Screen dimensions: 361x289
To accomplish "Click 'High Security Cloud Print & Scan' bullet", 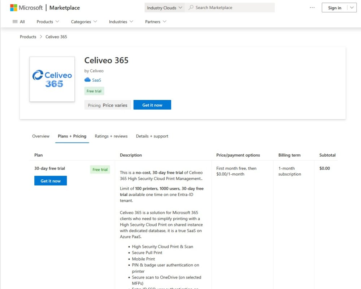I will pyautogui.click(x=162, y=247).
